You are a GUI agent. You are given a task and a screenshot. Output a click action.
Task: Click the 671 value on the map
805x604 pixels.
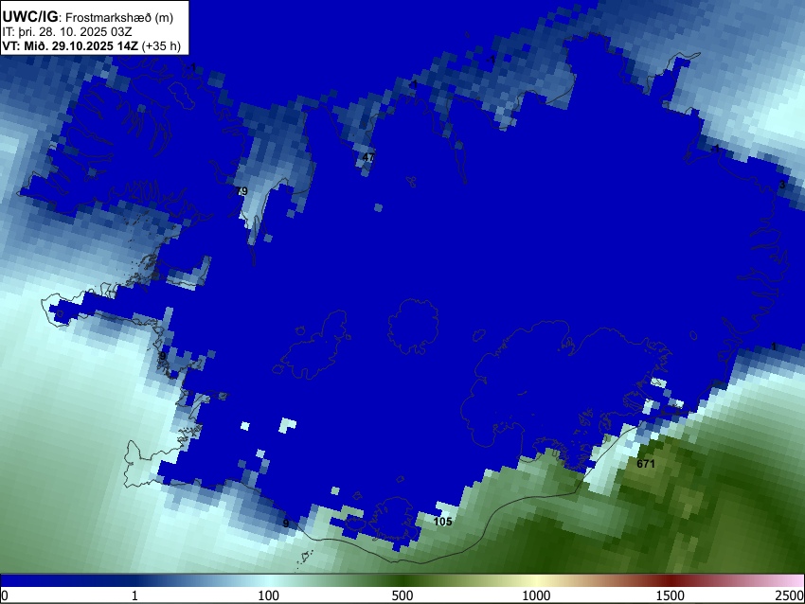(x=646, y=464)
